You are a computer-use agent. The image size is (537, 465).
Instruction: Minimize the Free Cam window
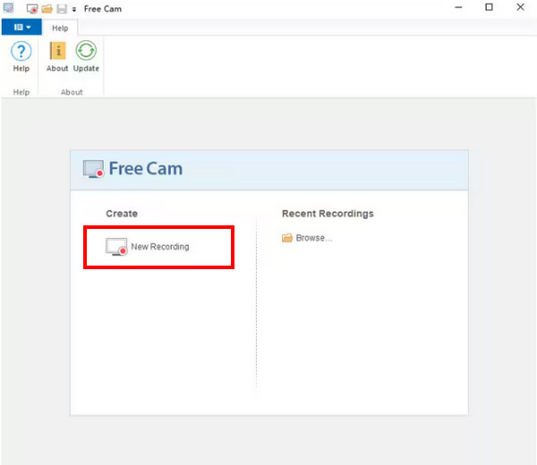458,7
